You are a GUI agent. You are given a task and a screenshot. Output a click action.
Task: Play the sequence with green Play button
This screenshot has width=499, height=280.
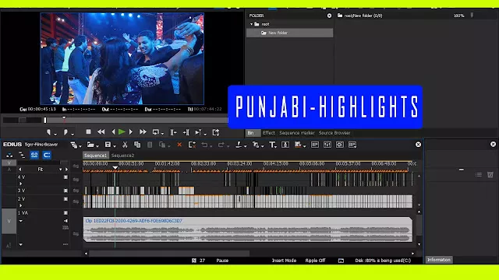click(x=122, y=131)
